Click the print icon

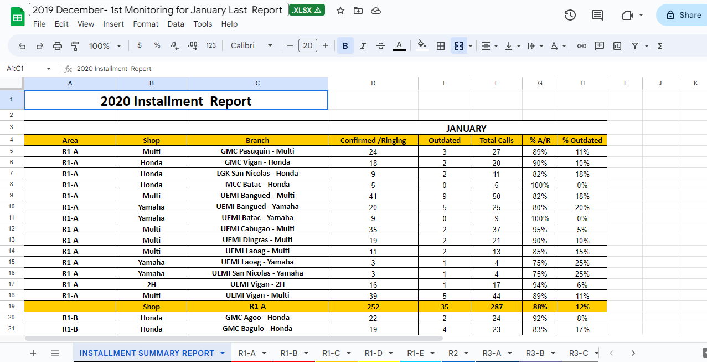[x=58, y=46]
